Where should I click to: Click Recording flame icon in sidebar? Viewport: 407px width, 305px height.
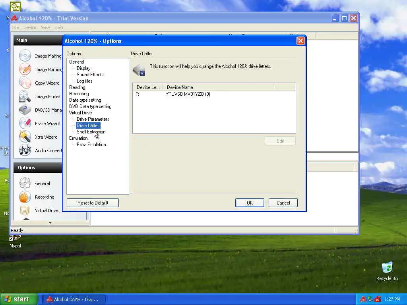coord(25,197)
